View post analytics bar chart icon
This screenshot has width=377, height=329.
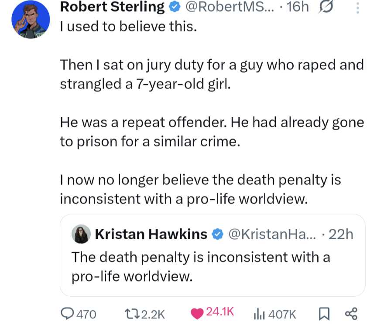(259, 312)
